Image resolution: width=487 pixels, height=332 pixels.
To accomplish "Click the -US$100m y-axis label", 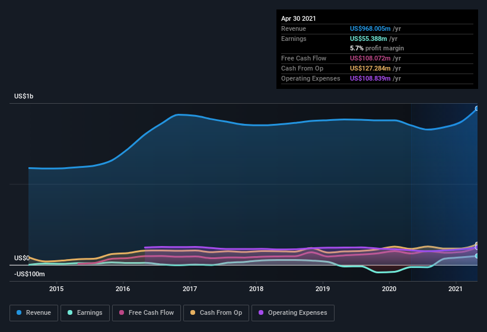I will click(30, 274).
